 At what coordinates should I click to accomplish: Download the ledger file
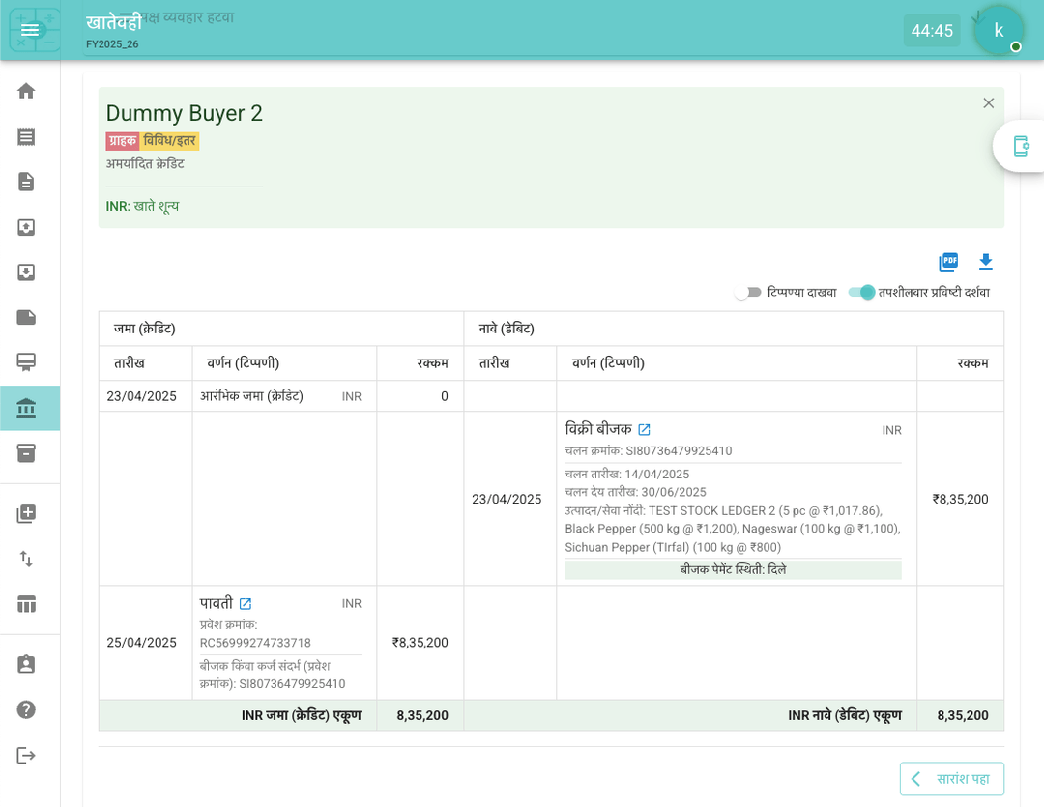pyautogui.click(x=985, y=262)
